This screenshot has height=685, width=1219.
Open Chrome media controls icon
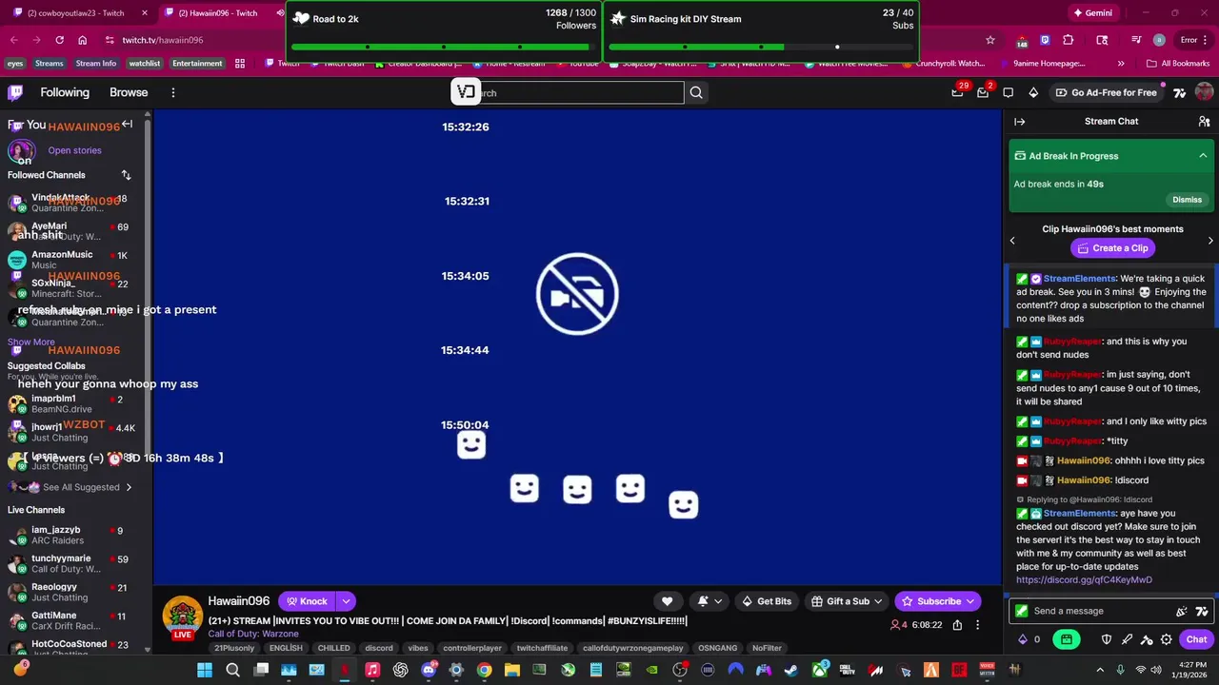(1136, 40)
